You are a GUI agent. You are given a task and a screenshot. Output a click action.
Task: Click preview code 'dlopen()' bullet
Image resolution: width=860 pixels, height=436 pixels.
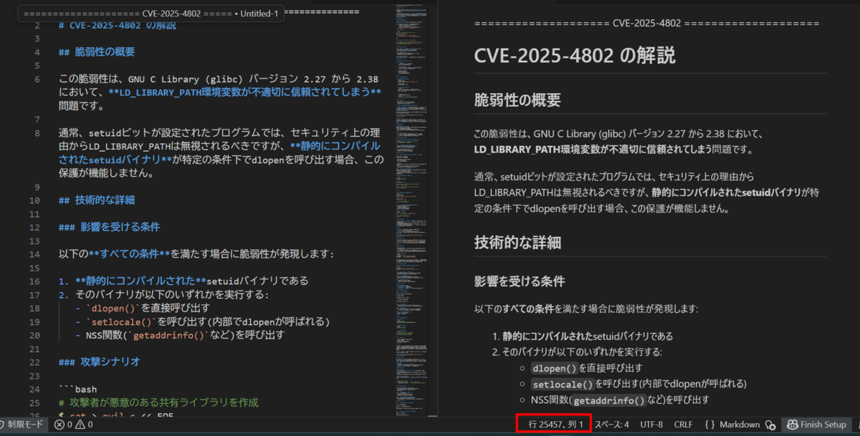pyautogui.click(x=555, y=368)
